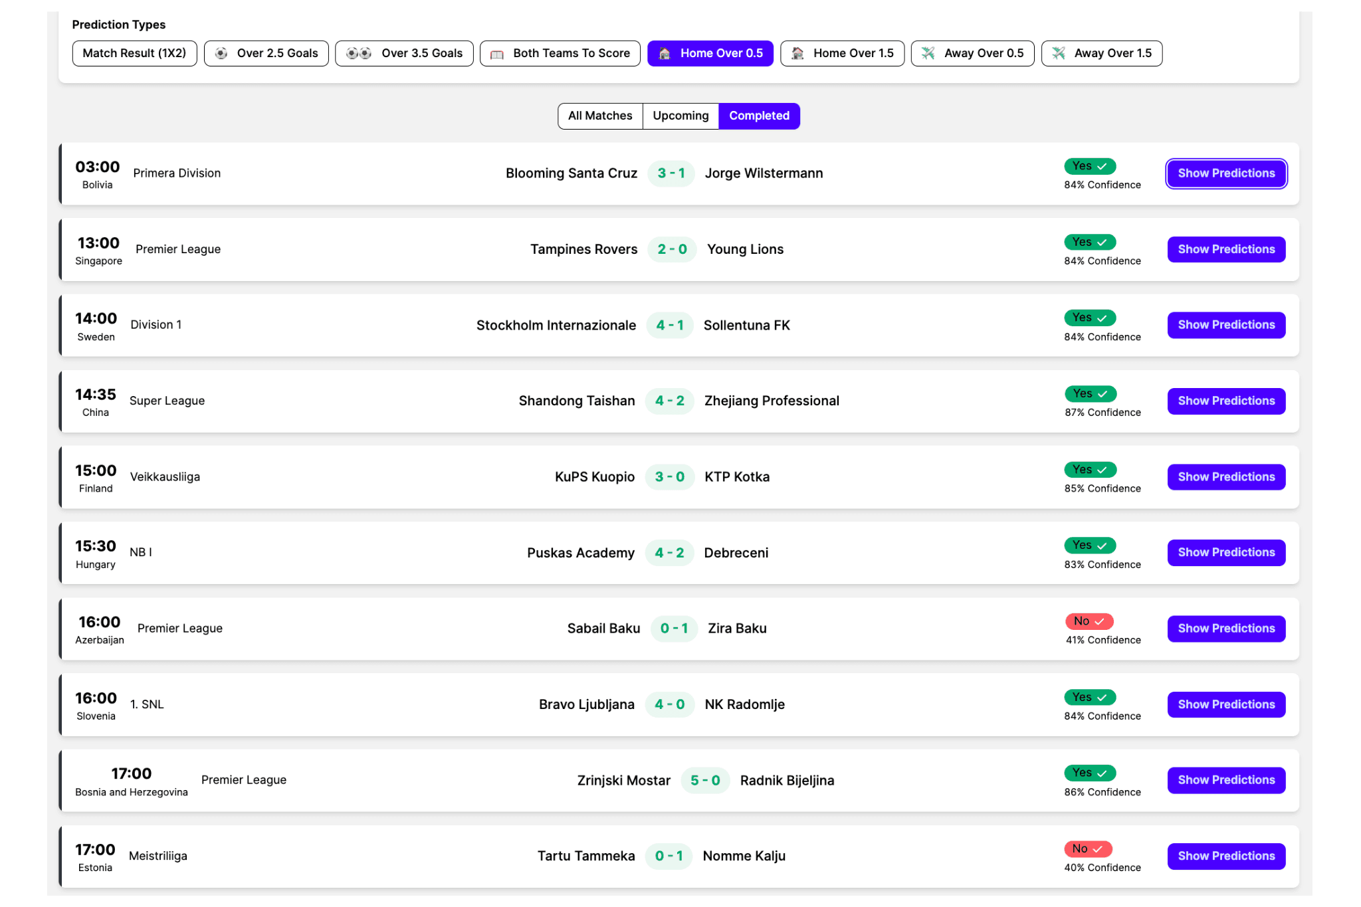Click the 4 - 1 score of Stockholm Internazionale
Image resolution: width=1361 pixels, height=907 pixels.
[670, 325]
